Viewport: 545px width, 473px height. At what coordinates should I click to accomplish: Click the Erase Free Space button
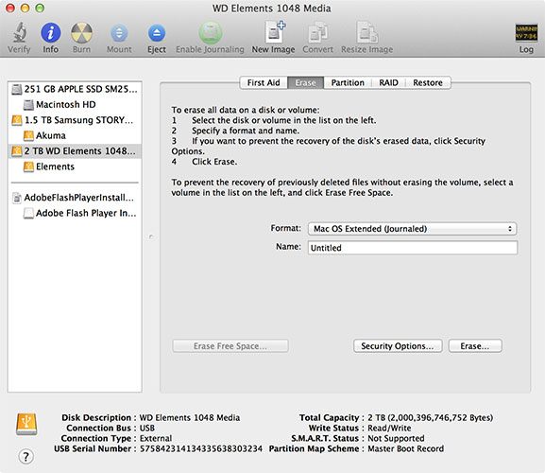tap(230, 346)
